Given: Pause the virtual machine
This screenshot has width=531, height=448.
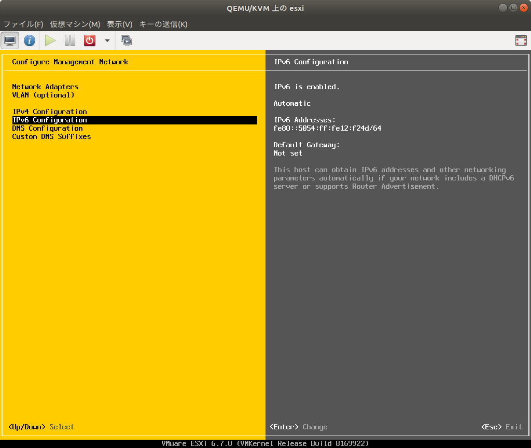Looking at the screenshot, I should [x=70, y=40].
